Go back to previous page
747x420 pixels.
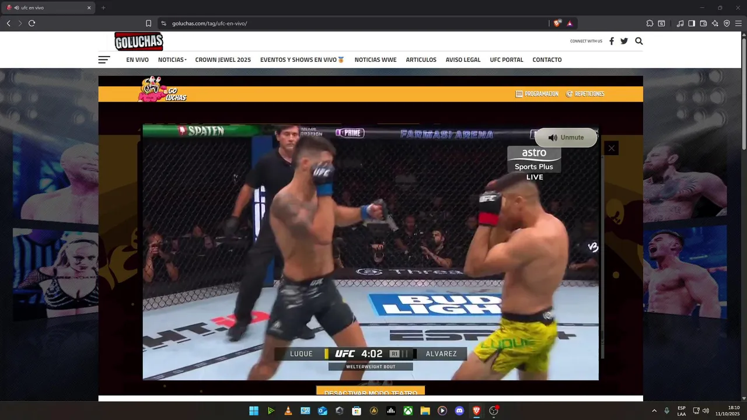click(x=8, y=23)
